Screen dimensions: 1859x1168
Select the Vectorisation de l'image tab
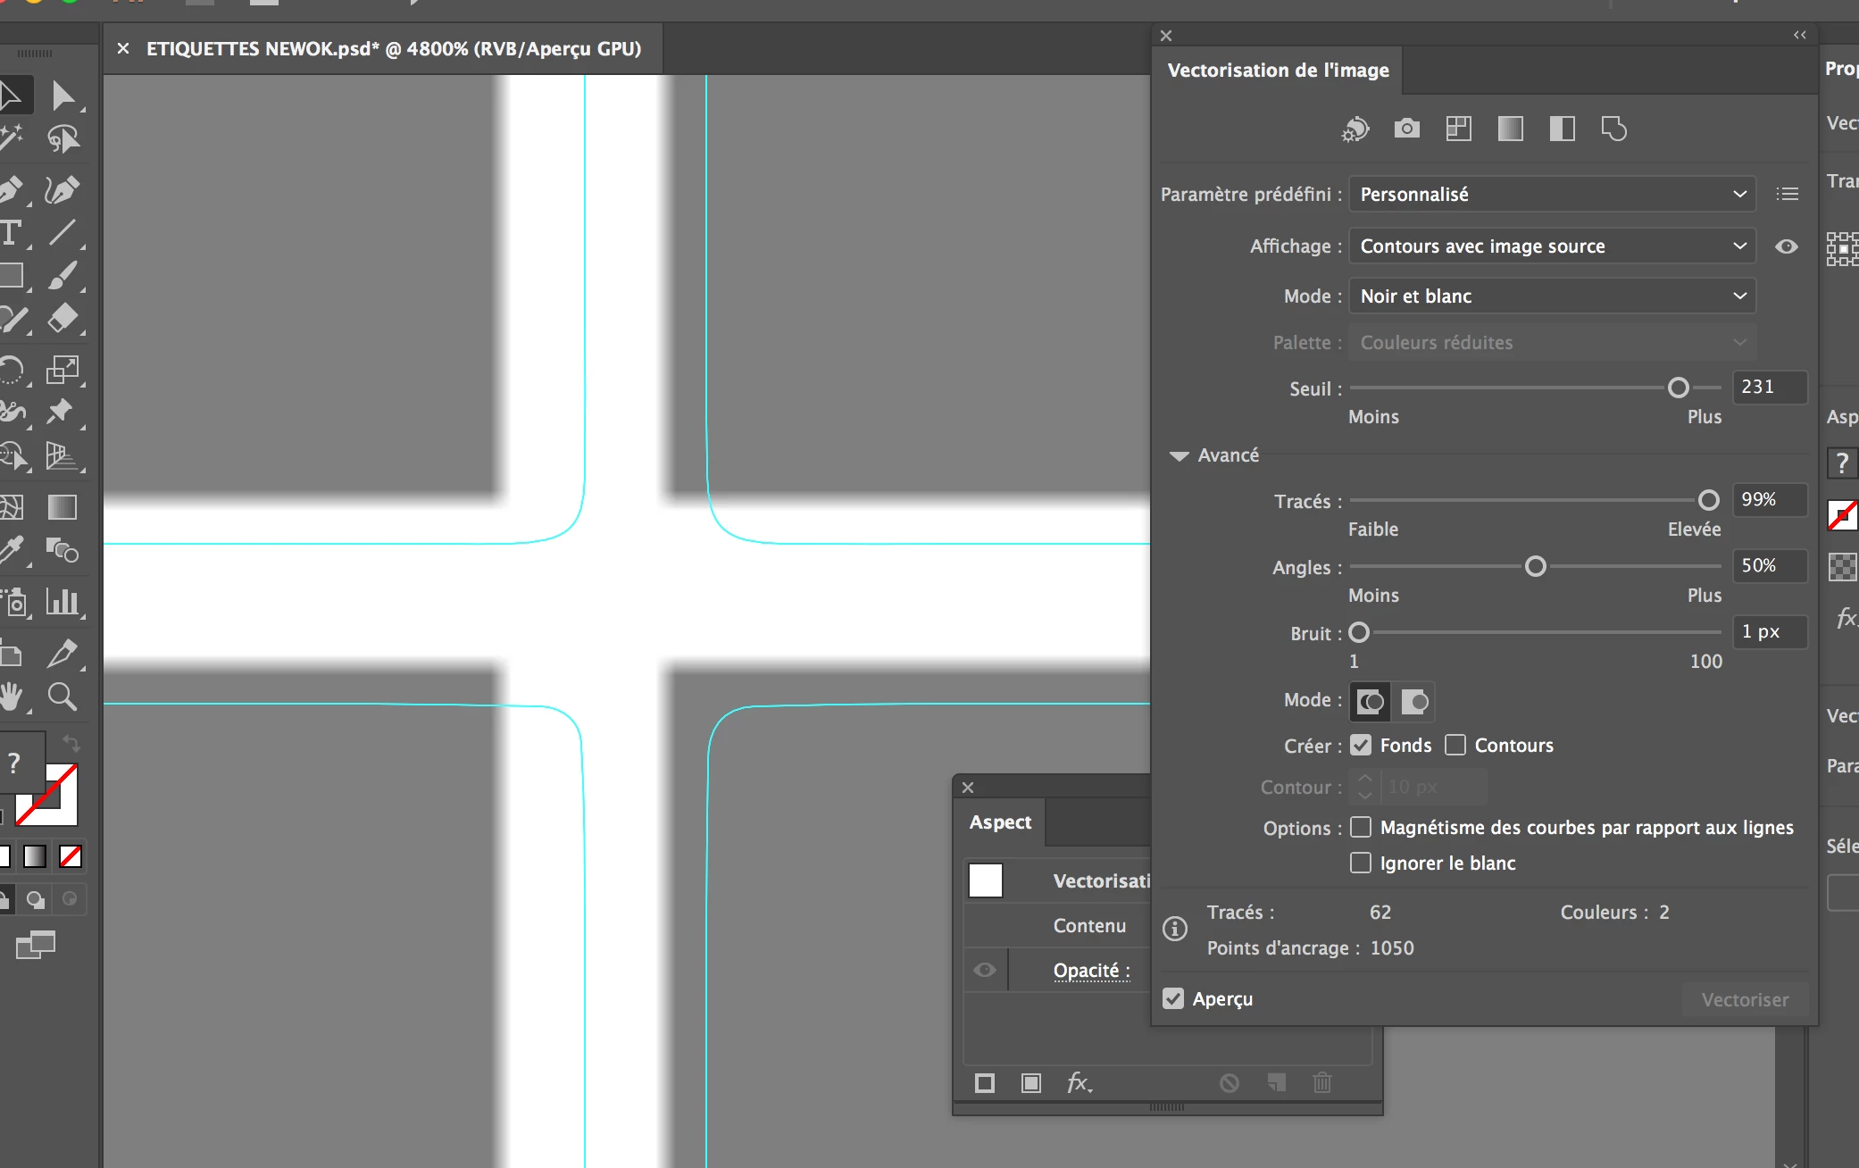pyautogui.click(x=1278, y=71)
